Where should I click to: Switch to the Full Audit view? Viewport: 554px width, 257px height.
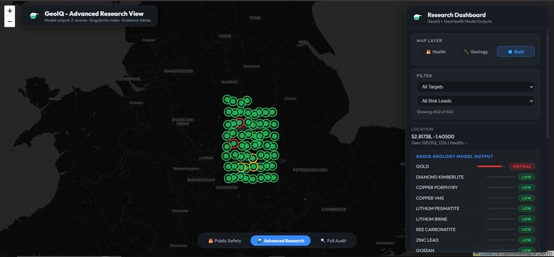click(x=333, y=241)
